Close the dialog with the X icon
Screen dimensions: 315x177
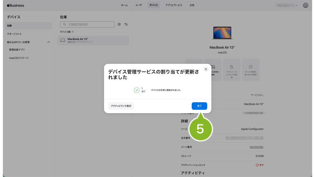pos(206,69)
